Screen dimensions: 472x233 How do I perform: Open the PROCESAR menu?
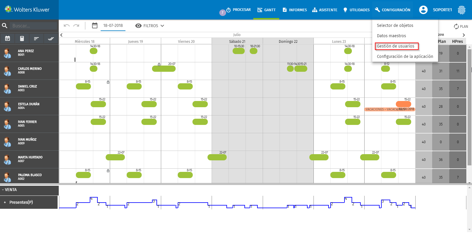pyautogui.click(x=239, y=10)
